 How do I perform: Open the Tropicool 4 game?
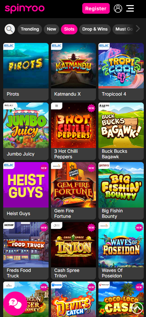click(121, 71)
